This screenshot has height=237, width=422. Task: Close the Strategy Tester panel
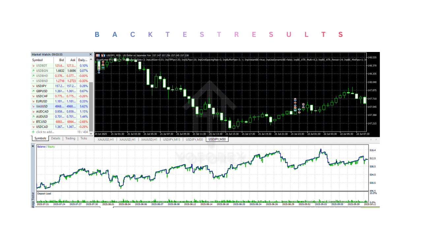(x=33, y=146)
